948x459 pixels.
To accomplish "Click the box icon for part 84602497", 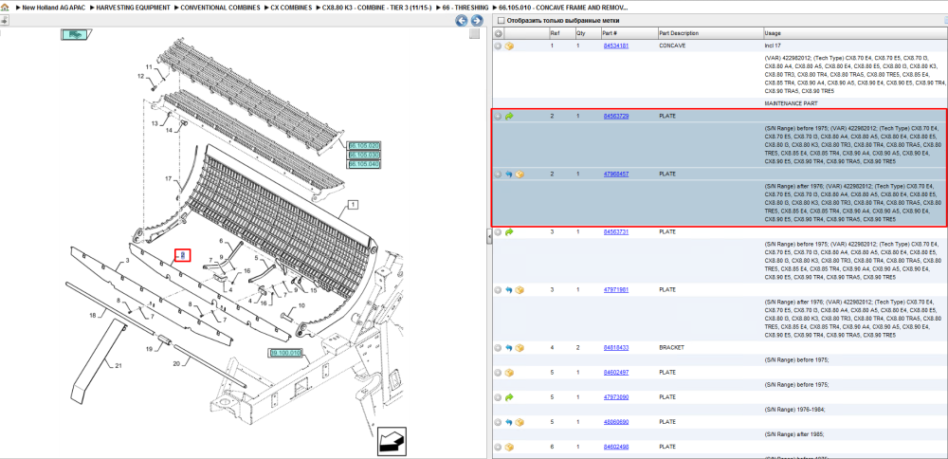I will click(509, 373).
